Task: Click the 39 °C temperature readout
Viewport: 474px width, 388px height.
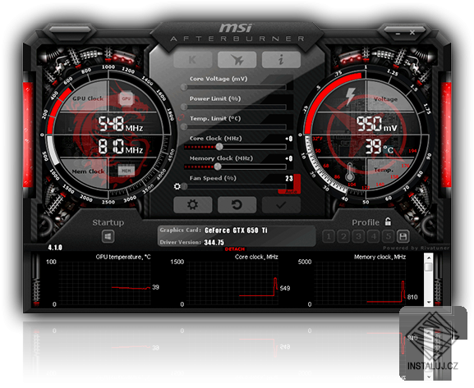Action: pos(380,147)
